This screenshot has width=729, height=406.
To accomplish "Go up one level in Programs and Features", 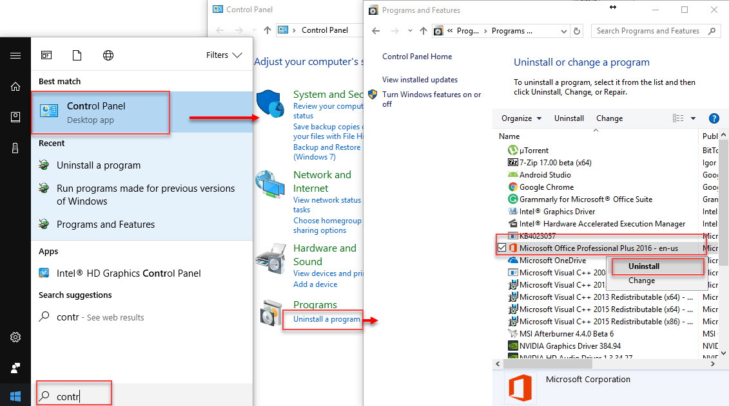I will [x=423, y=31].
